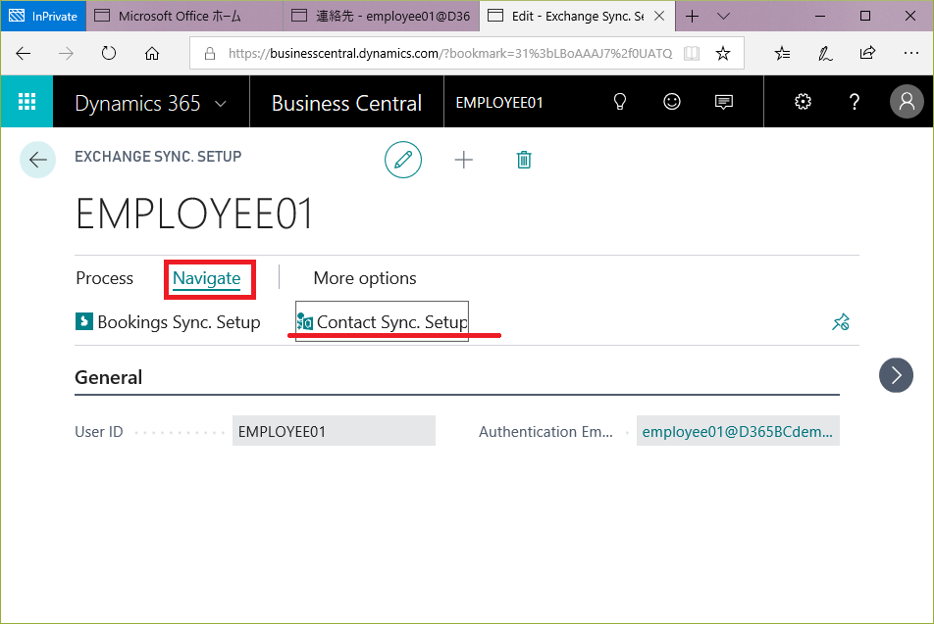Screen dimensions: 934x624
Task: Click the InPrivate indicator
Action: tap(43, 16)
